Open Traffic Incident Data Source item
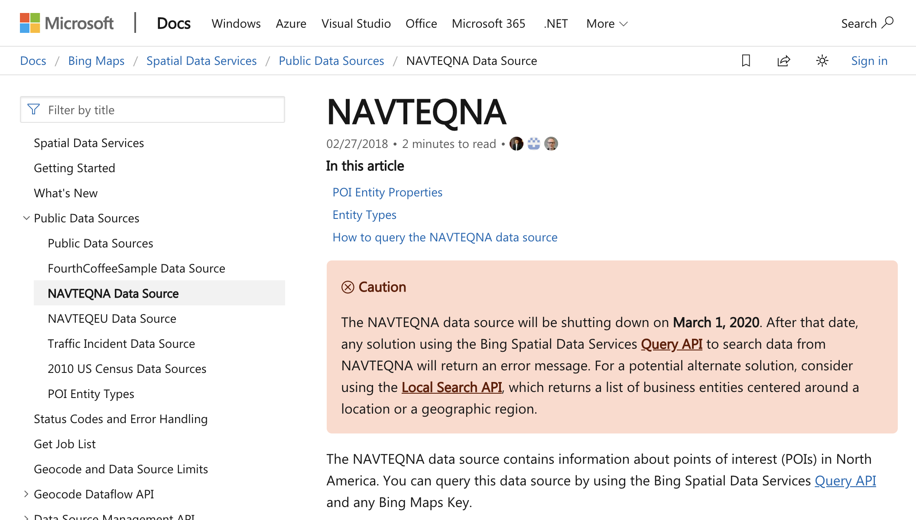The width and height of the screenshot is (916, 520). [x=121, y=343]
